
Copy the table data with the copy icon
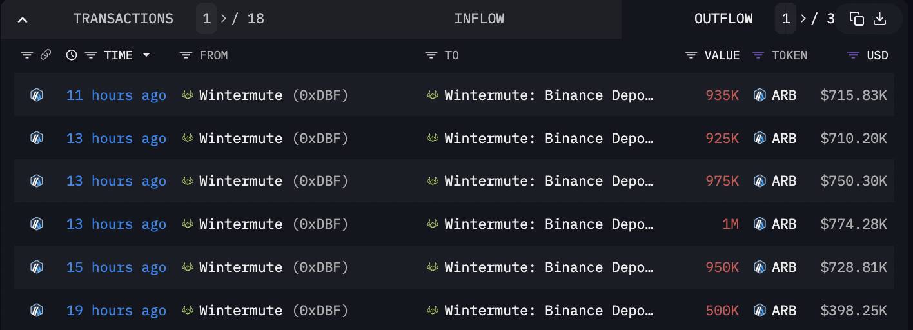[857, 19]
